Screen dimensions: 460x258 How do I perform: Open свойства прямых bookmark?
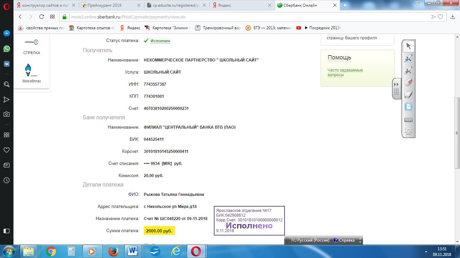[41, 28]
